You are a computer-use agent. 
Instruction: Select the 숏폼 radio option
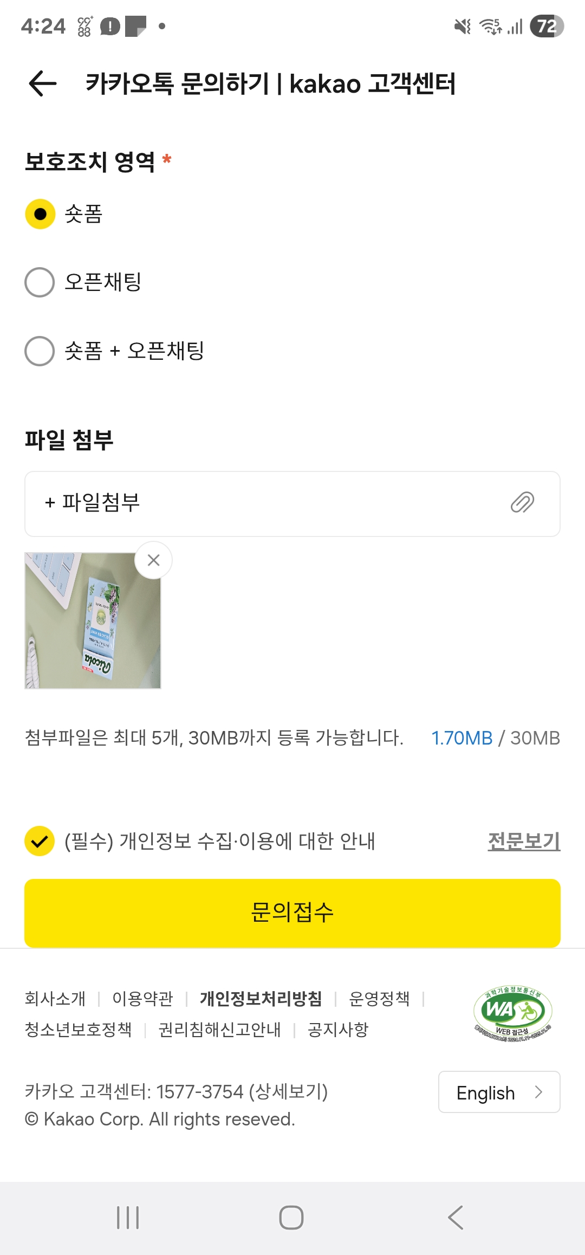pos(40,214)
